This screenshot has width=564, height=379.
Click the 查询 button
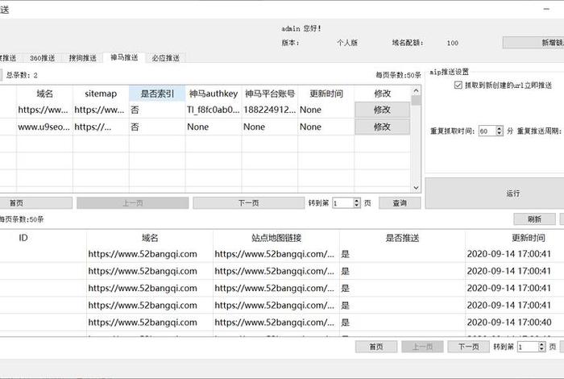tap(400, 203)
